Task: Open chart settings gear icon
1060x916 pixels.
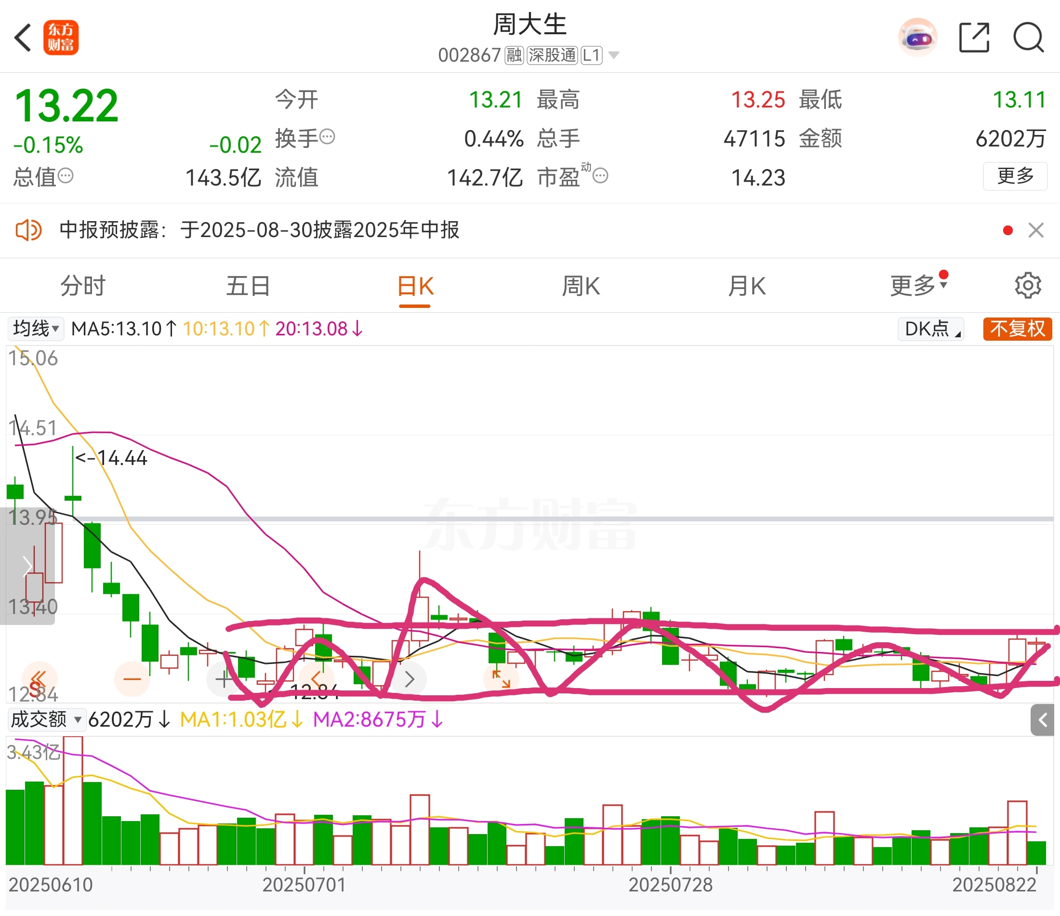Action: click(1028, 286)
